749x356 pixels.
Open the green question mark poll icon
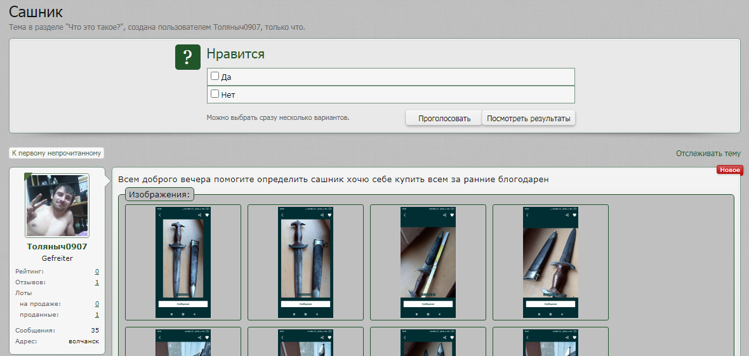(188, 57)
